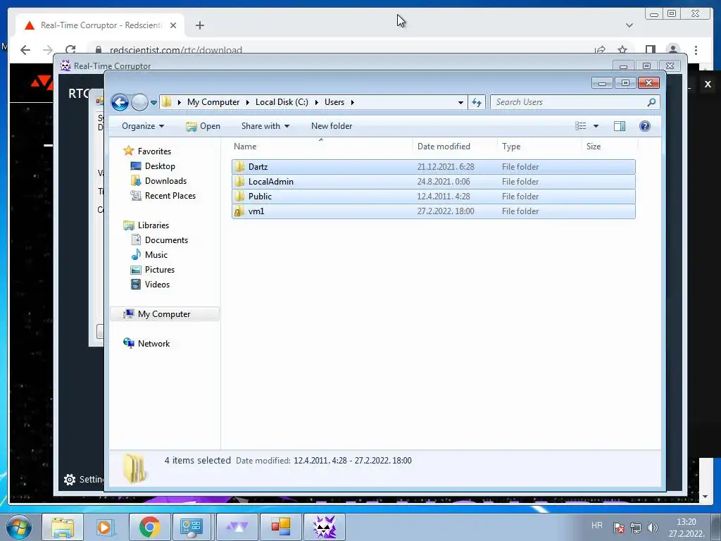
Task: Click the change view icon
Action: 581,126
